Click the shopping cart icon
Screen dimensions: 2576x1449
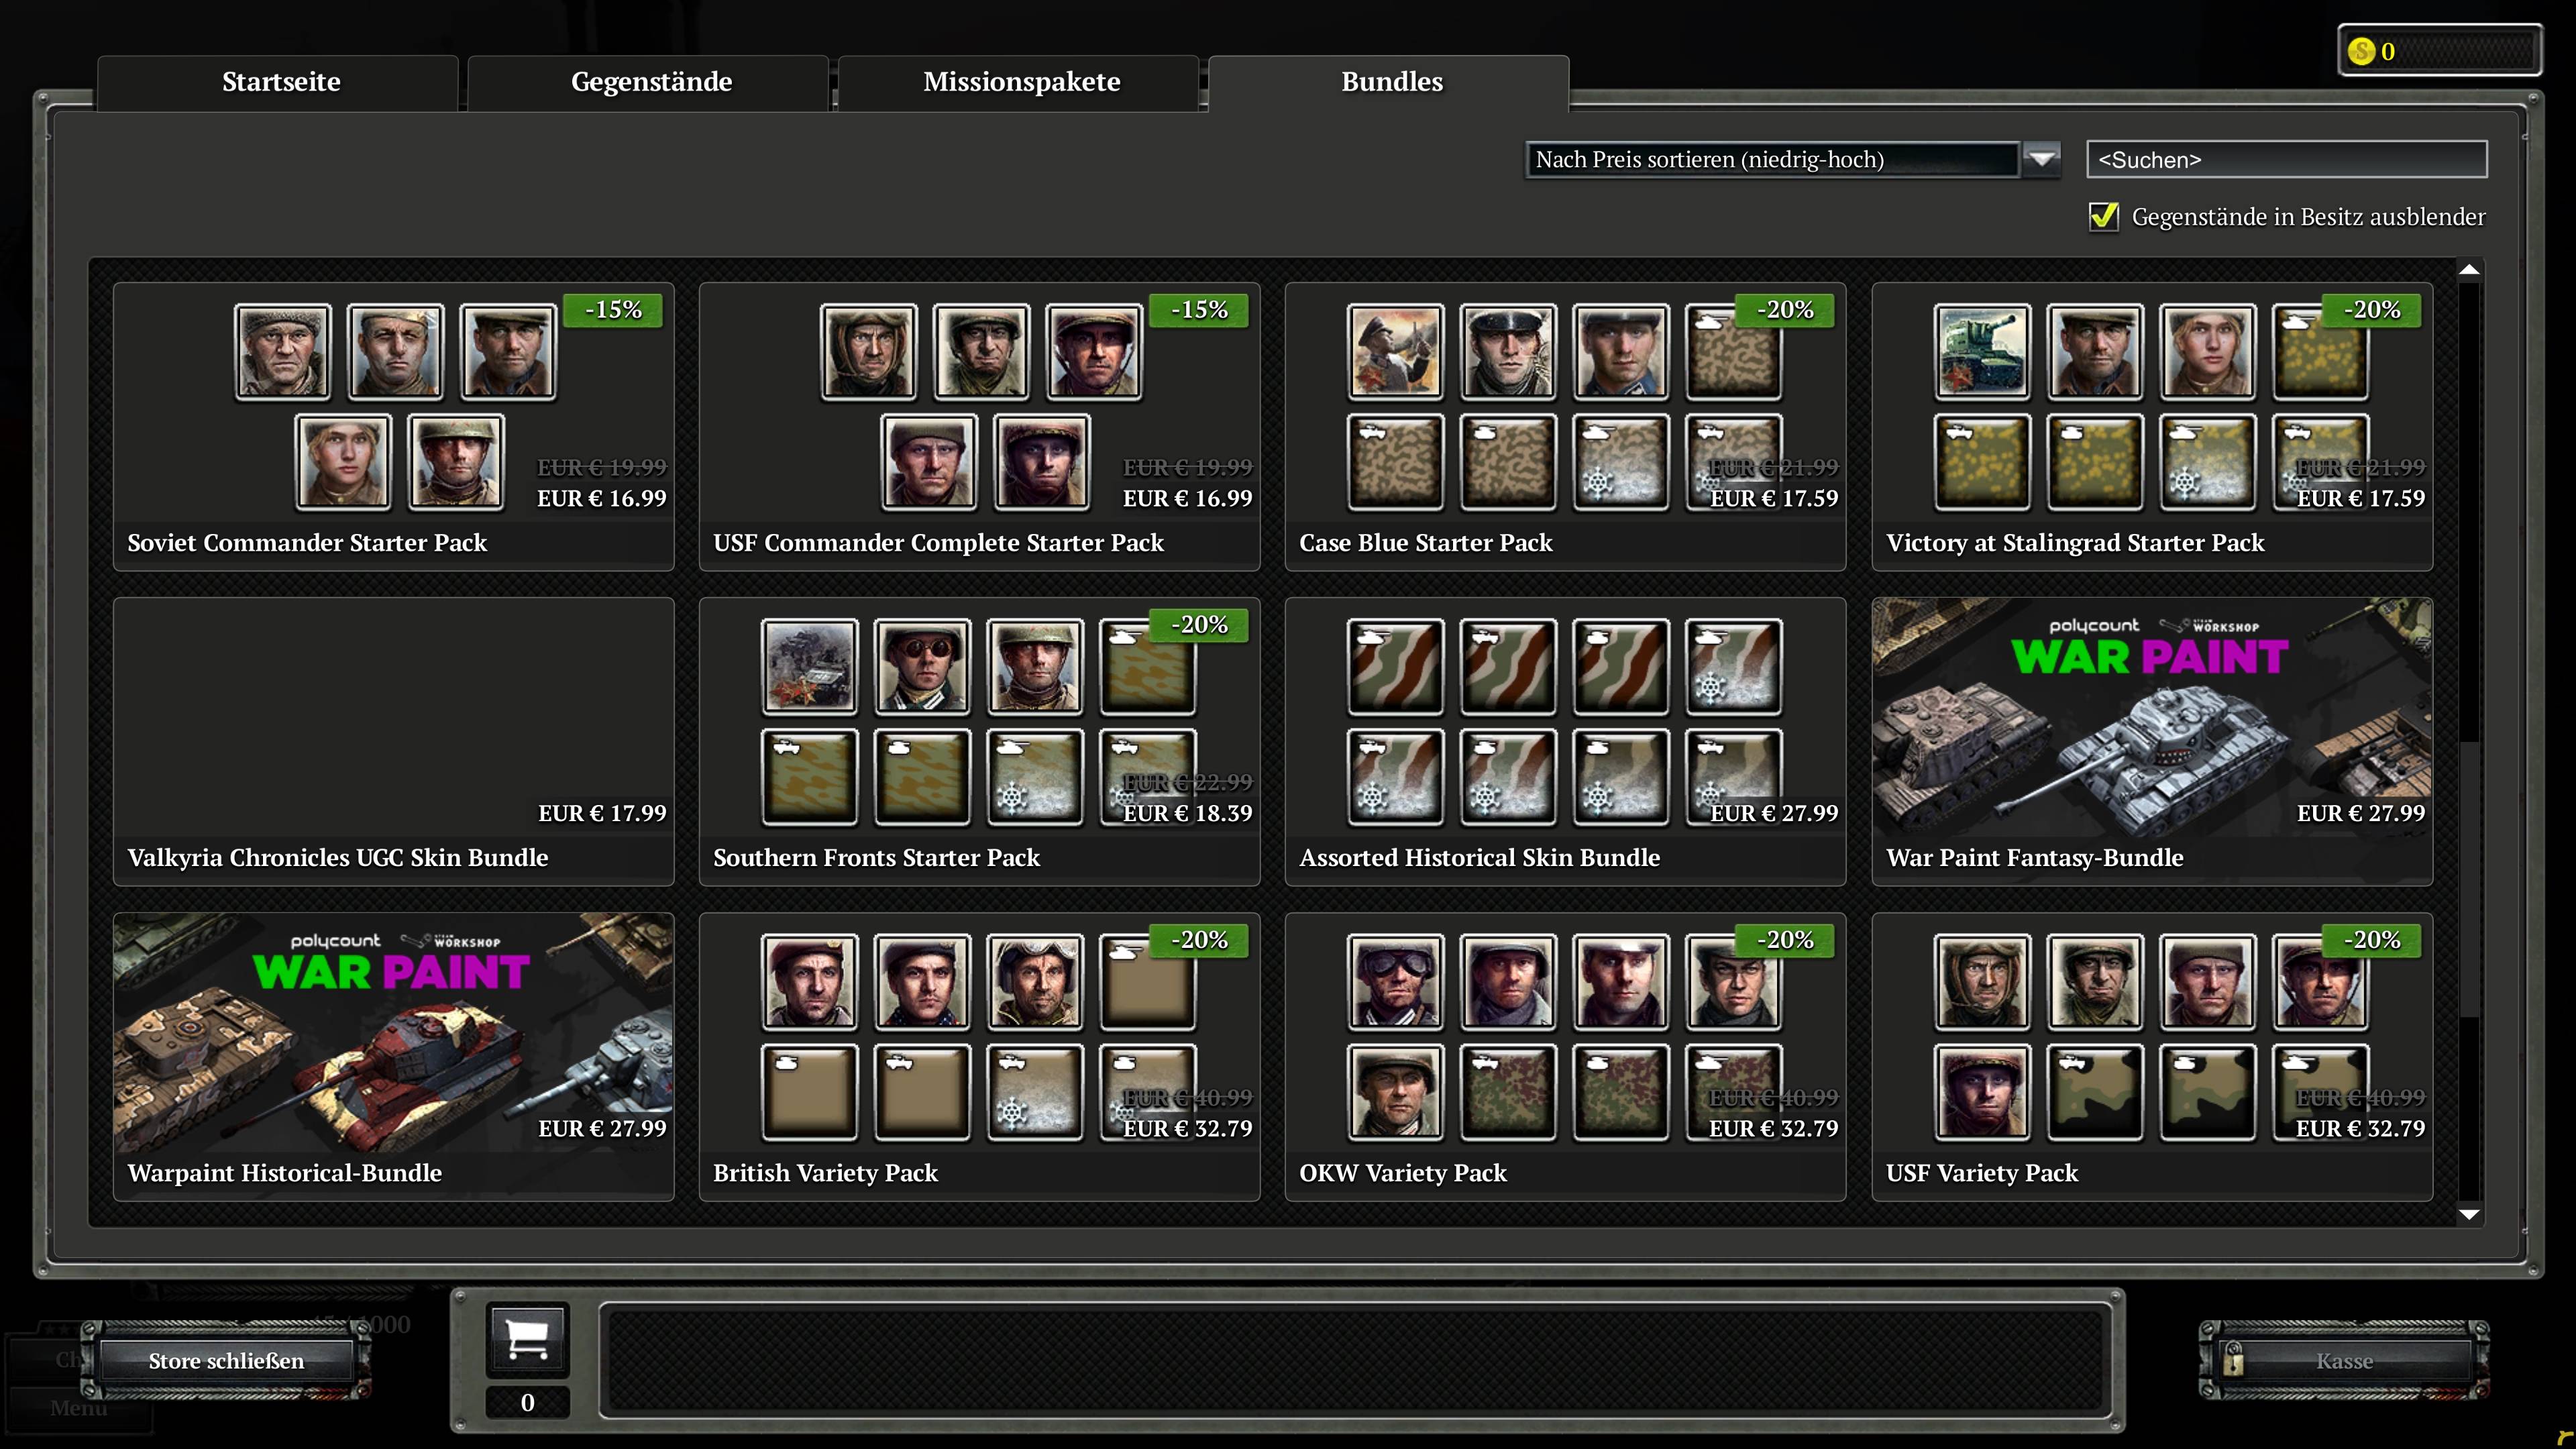point(527,1338)
